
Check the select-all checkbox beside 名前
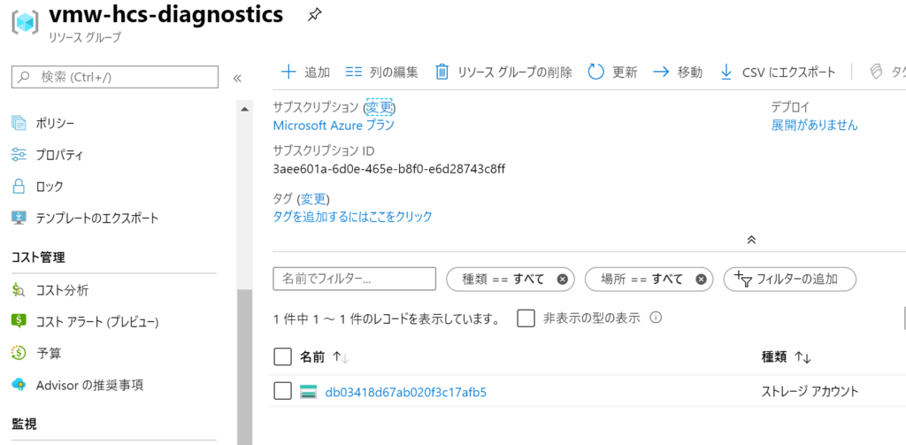coord(282,357)
